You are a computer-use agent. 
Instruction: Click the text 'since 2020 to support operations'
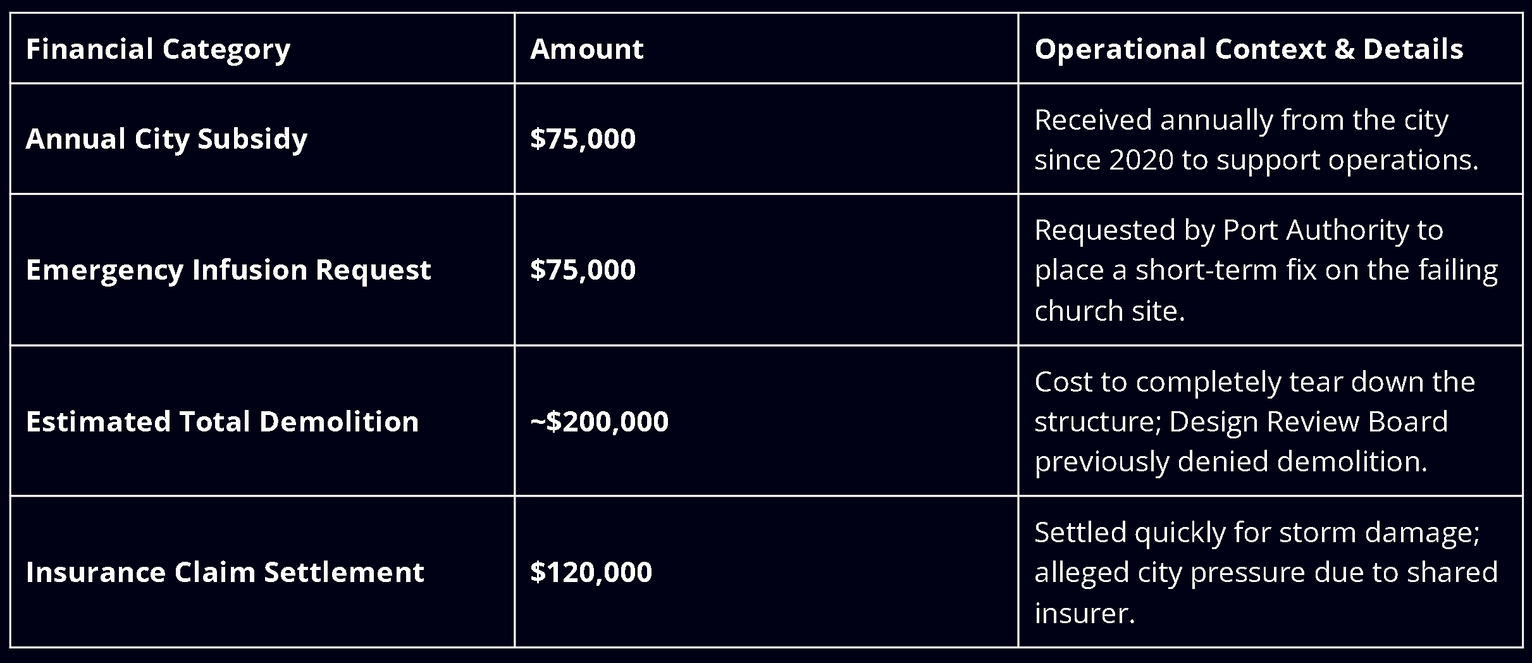tap(1256, 159)
